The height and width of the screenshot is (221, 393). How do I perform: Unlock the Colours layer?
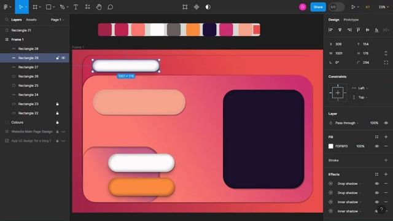point(57,122)
